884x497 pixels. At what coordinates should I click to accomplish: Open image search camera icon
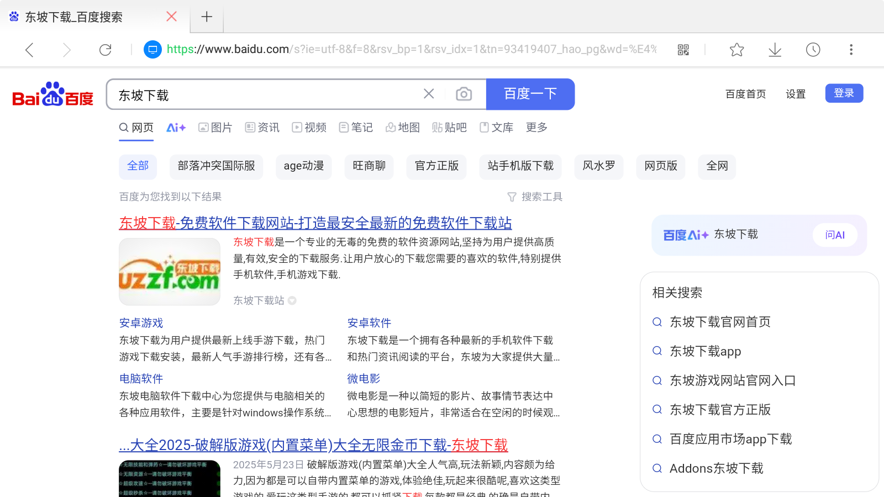(464, 94)
